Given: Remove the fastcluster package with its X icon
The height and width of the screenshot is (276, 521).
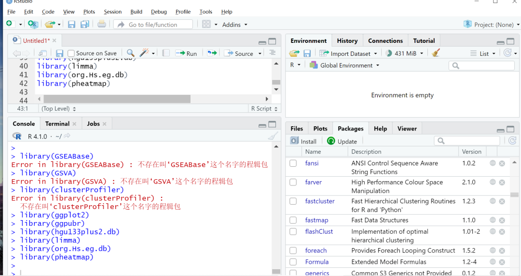Looking at the screenshot, I should tap(502, 201).
